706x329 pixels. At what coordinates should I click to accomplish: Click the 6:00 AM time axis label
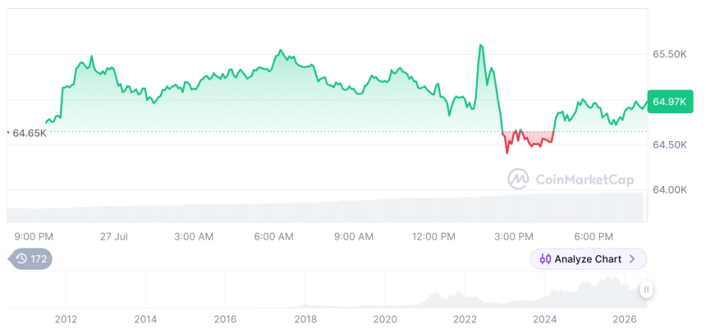(x=273, y=236)
